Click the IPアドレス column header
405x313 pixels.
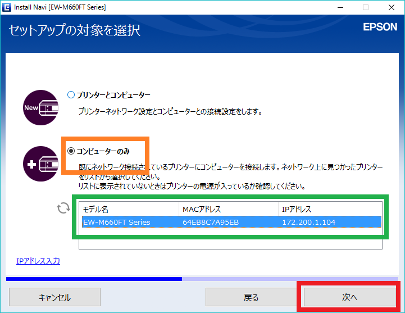(x=329, y=210)
